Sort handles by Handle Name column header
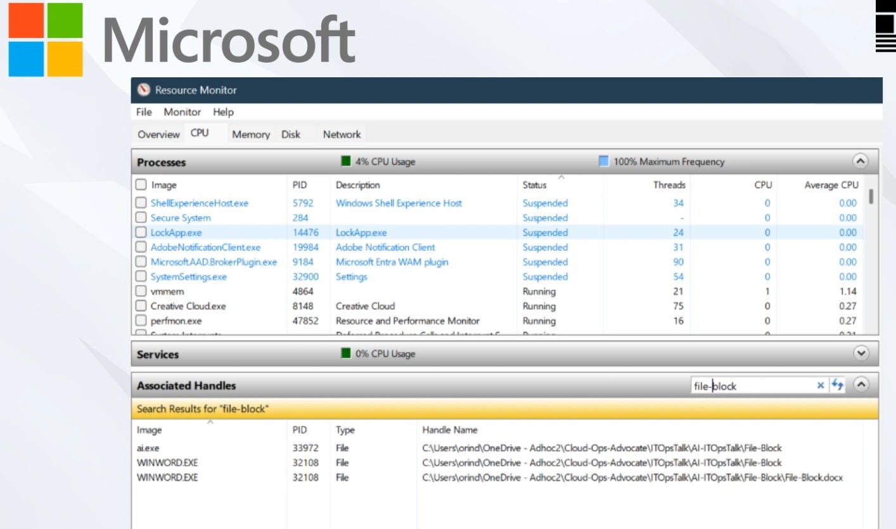Screen dimensions: 896x529 [x=450, y=430]
